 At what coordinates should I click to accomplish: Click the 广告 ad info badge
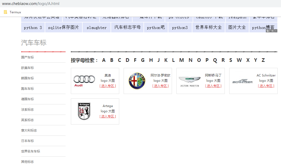coord(270,31)
